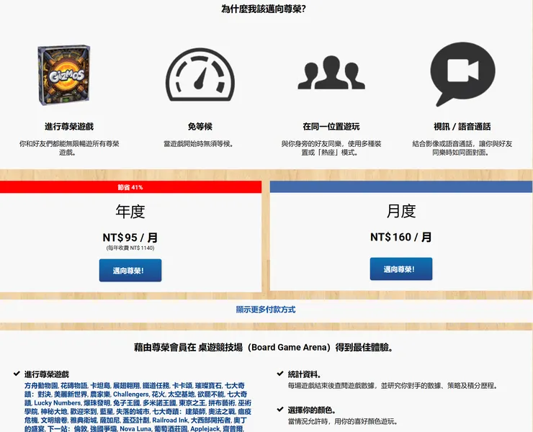Click the (每年收費 NT$ 1140) note

(x=130, y=248)
